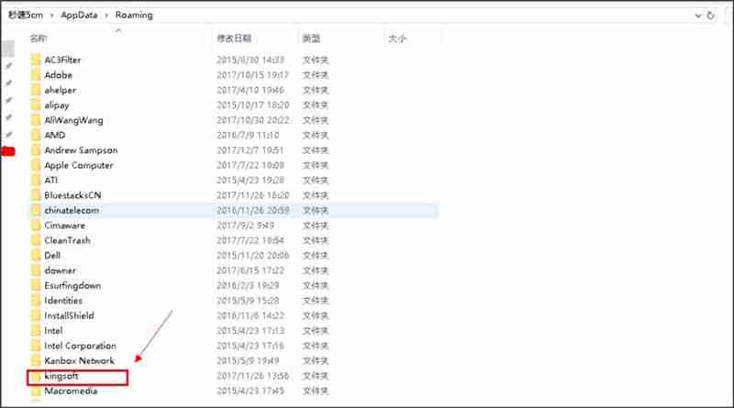Click the folder name text Intel Corporation
Screen dimensions: 734x408
tap(80, 346)
